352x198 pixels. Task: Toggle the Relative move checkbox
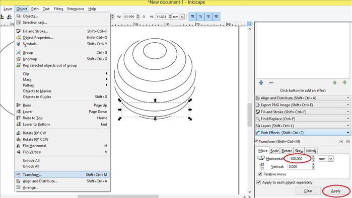[260, 174]
